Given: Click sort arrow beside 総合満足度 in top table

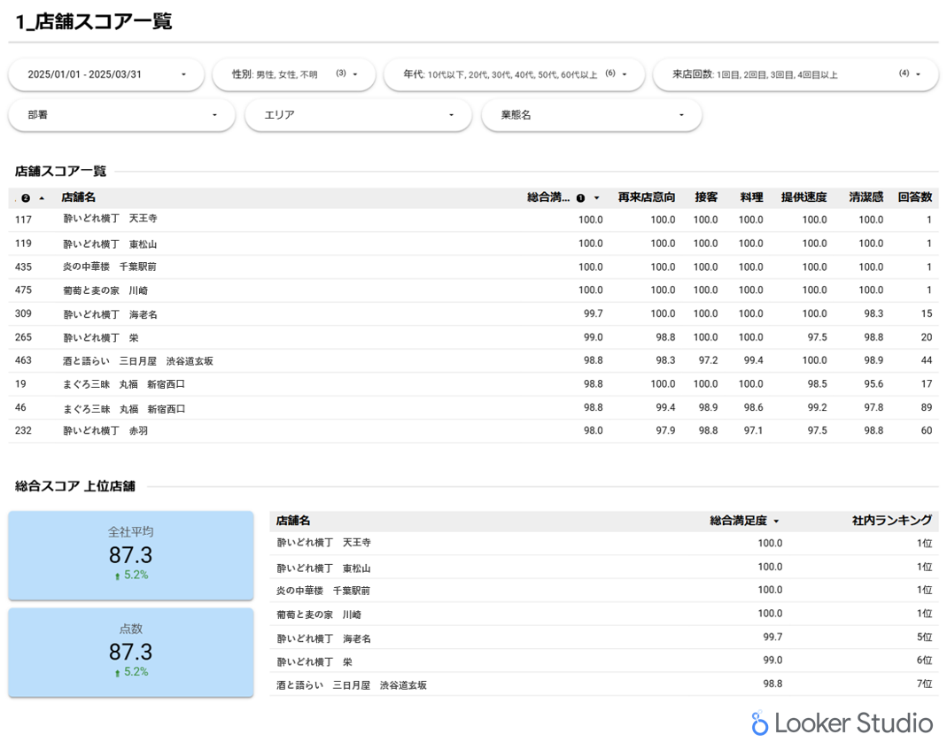Looking at the screenshot, I should [597, 197].
